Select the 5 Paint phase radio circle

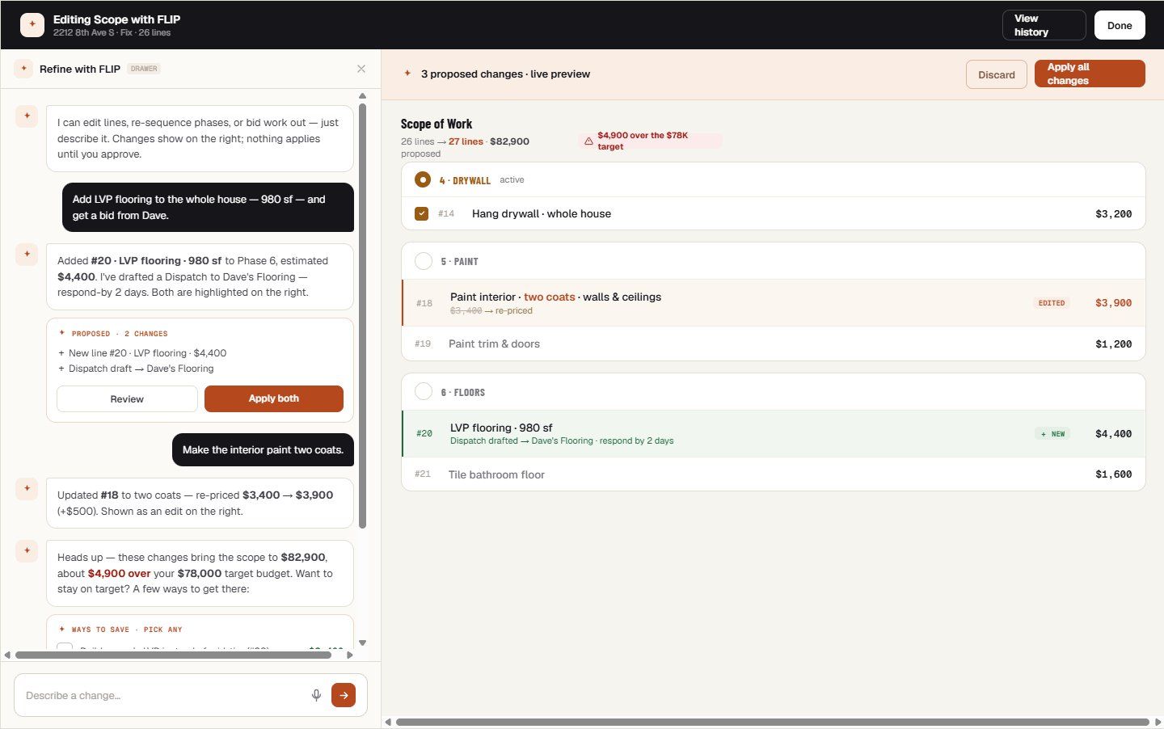coord(424,261)
